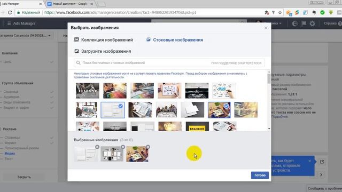Select the glowing brand letters stock image
This screenshot has width=342, height=192.
coord(170,127)
